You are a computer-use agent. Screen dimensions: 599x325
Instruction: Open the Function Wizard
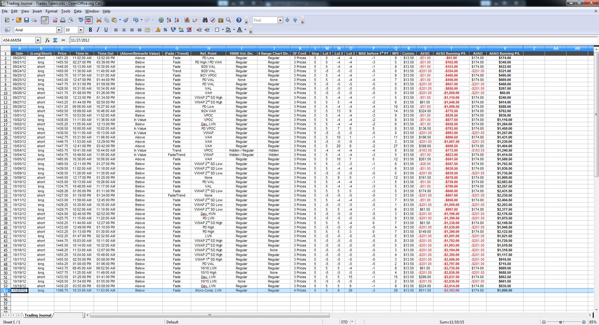[47, 40]
